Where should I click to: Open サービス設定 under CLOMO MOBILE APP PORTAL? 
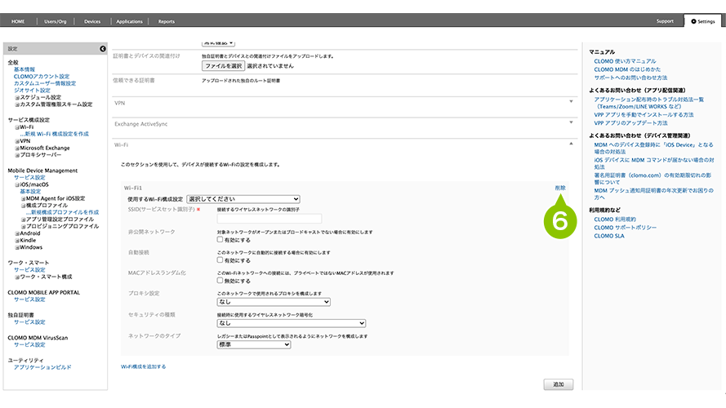(x=29, y=299)
